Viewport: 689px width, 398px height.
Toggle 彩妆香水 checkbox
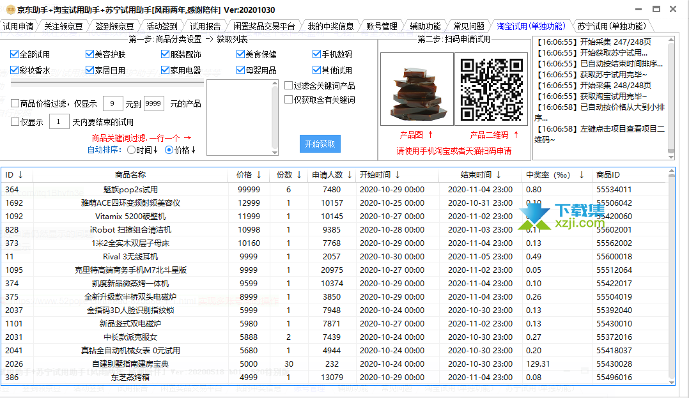click(15, 70)
